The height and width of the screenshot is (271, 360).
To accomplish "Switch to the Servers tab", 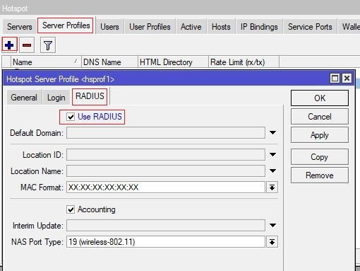I will point(20,27).
